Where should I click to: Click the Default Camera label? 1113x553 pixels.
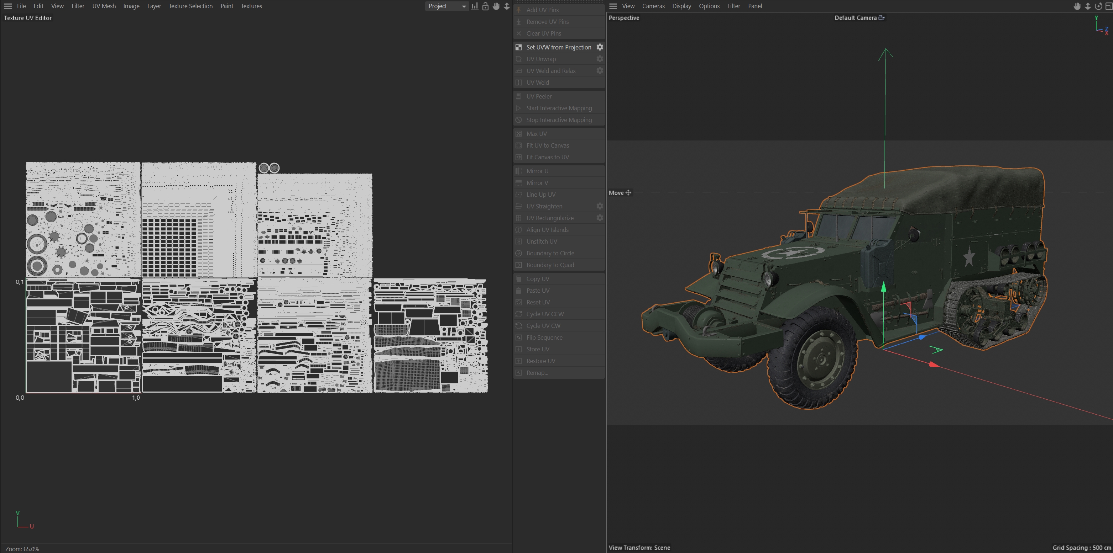pos(855,18)
